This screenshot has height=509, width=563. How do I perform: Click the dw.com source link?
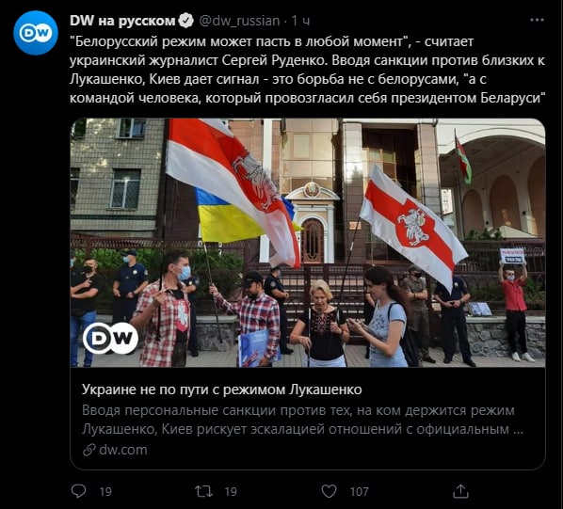tap(123, 450)
